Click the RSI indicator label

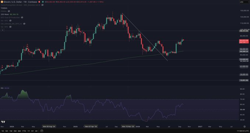click(2, 88)
